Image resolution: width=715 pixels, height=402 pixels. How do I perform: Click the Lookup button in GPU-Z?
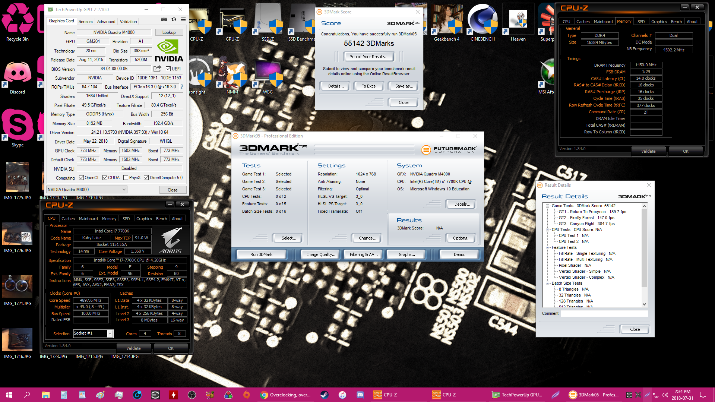click(169, 32)
